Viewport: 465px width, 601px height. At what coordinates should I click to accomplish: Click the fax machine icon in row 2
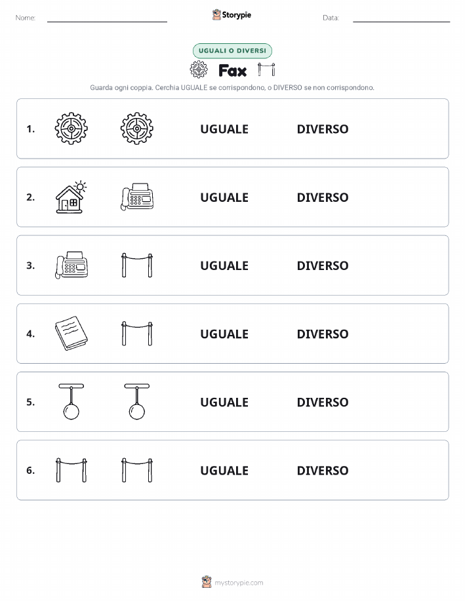(x=137, y=197)
